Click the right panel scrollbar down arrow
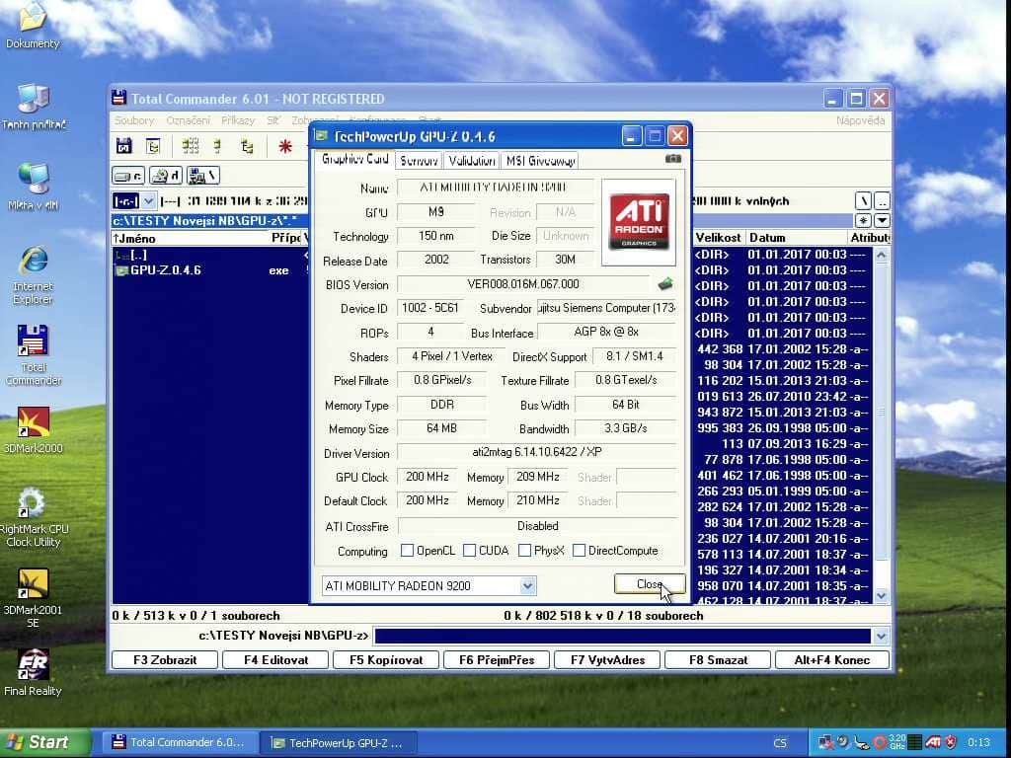Image resolution: width=1011 pixels, height=758 pixels. pyautogui.click(x=882, y=595)
